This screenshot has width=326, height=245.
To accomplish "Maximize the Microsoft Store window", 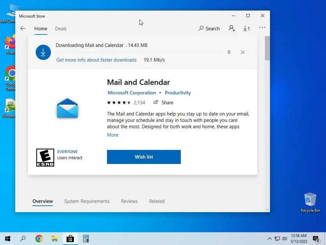I will pyautogui.click(x=248, y=16).
